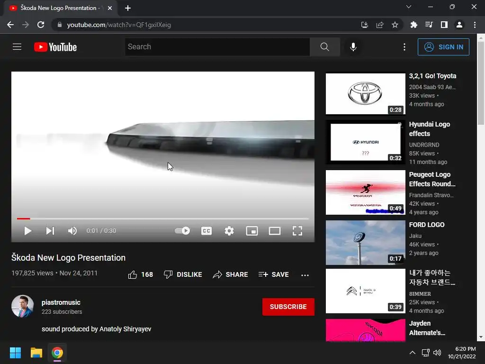Start voice search with the microphone
The width and height of the screenshot is (485, 364).
[x=353, y=47]
